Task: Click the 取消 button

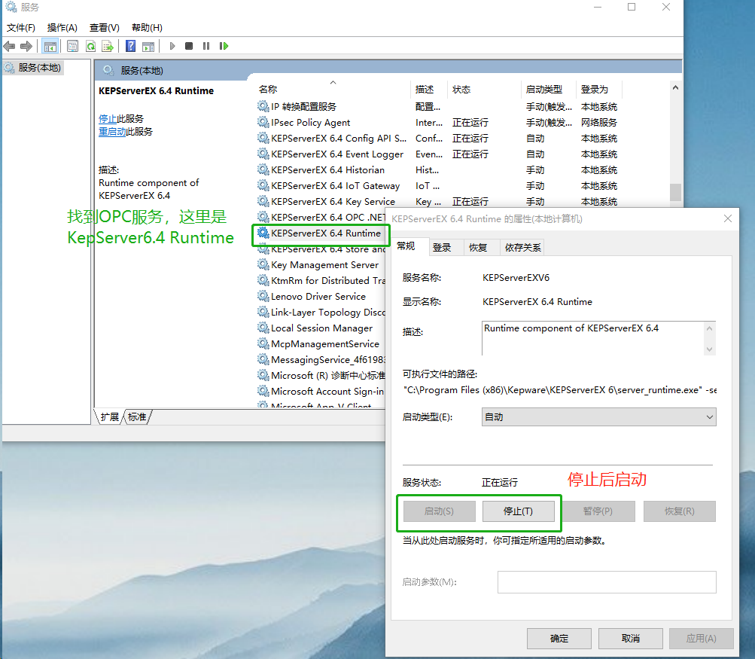Action: 631,638
